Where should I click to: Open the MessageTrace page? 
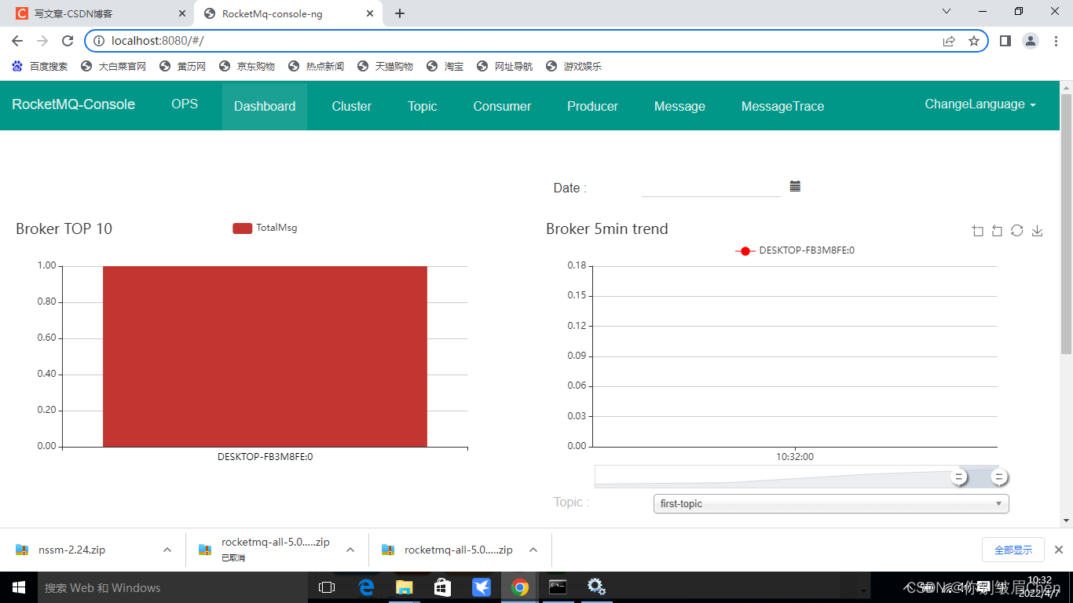tap(782, 106)
